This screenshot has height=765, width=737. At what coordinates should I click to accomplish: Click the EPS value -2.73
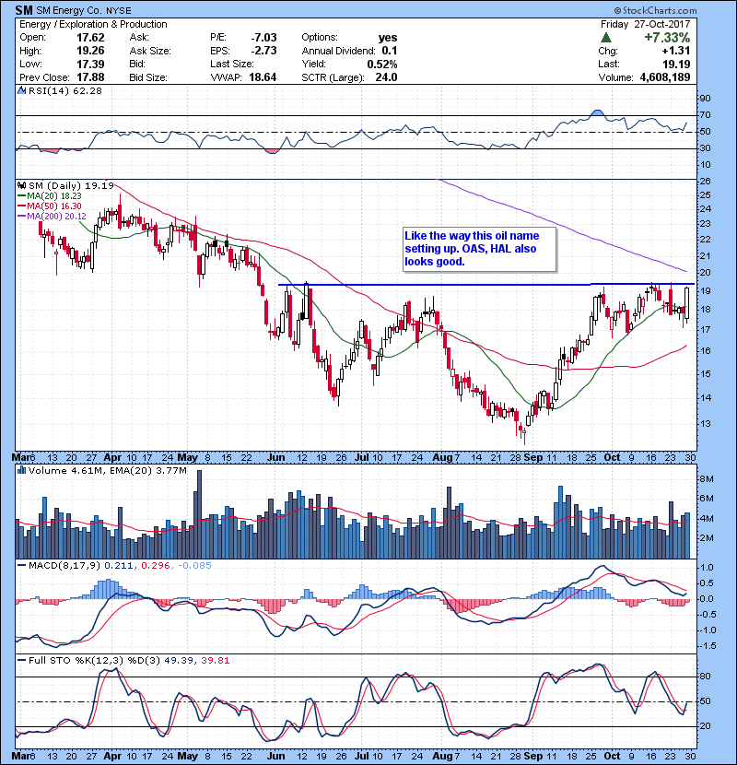(263, 51)
